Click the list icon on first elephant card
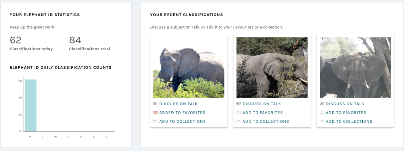Viewport: 404px width, 151px height. pyautogui.click(x=155, y=121)
